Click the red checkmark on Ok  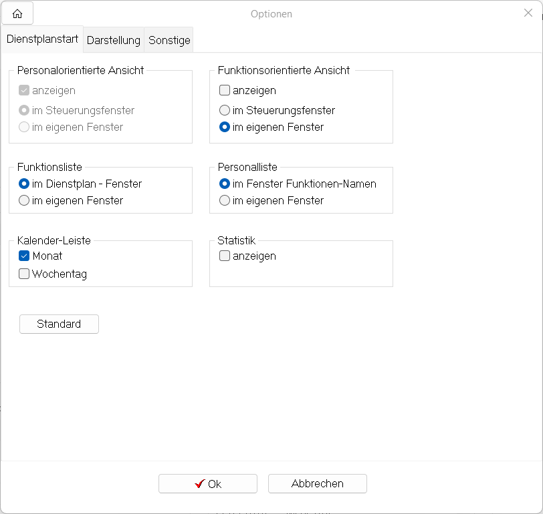coord(199,484)
